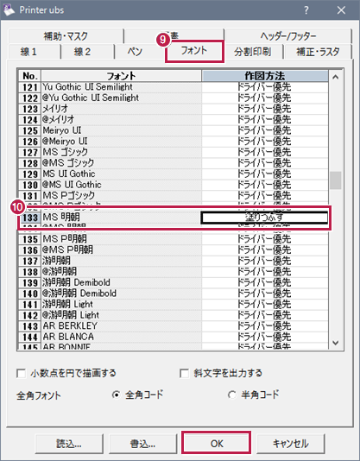This screenshot has height=461, width=360.
Task: Enable 斜文字を出力する checkbox
Action: click(x=184, y=374)
